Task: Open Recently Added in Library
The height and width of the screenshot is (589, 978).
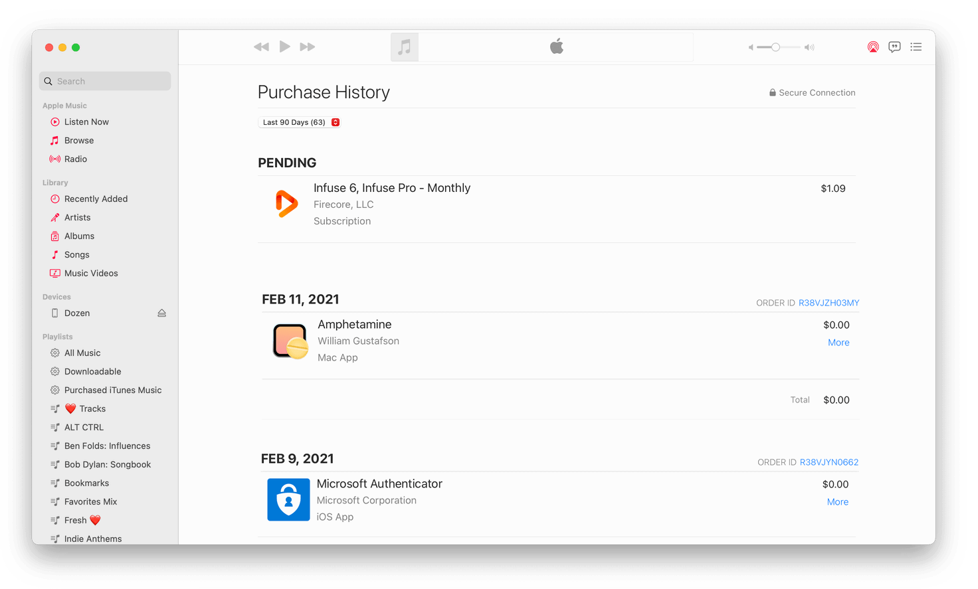Action: pyautogui.click(x=96, y=199)
